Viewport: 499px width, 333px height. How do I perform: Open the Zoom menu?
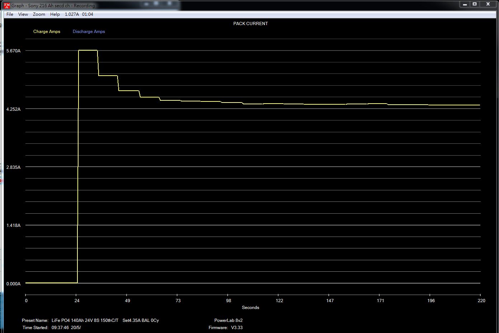click(39, 14)
